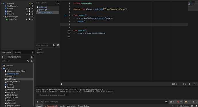Toggle visibility of the Player node
The image size is (198, 107).
(x=32, y=11)
